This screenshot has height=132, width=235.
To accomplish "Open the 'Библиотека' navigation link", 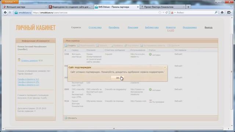I will (x=152, y=27).
